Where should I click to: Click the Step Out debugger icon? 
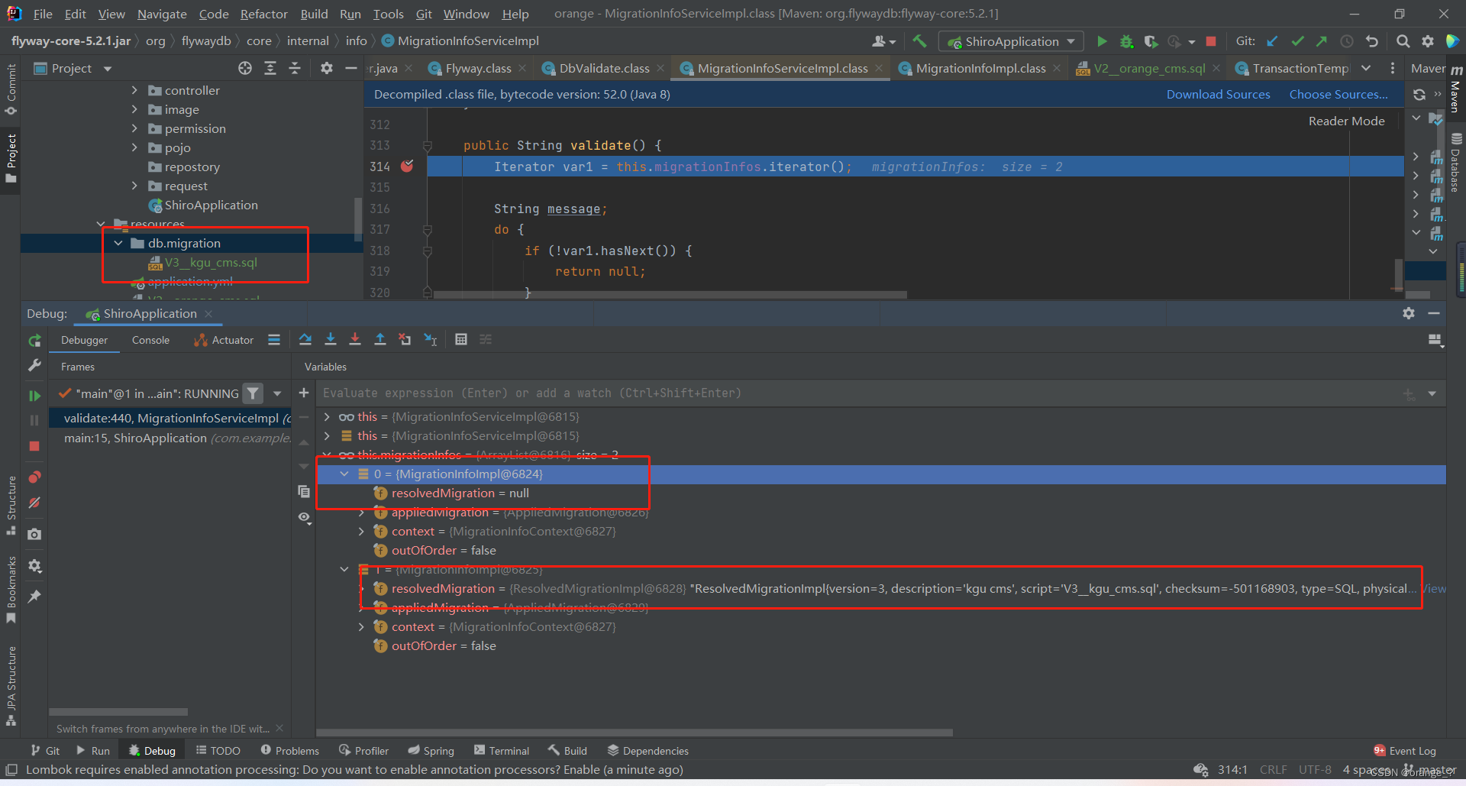[x=380, y=340]
